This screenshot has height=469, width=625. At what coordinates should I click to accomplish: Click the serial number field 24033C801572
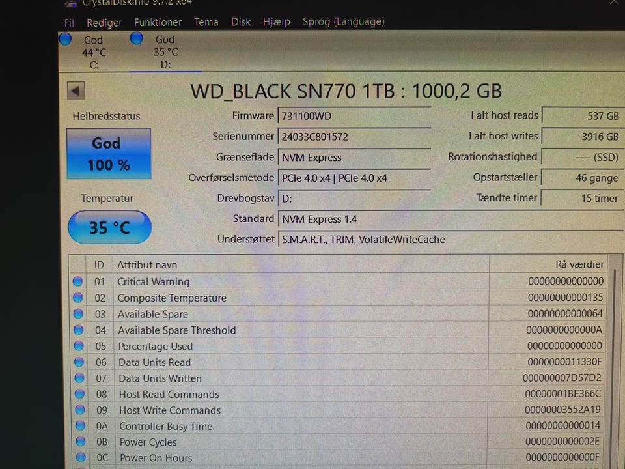point(354,137)
